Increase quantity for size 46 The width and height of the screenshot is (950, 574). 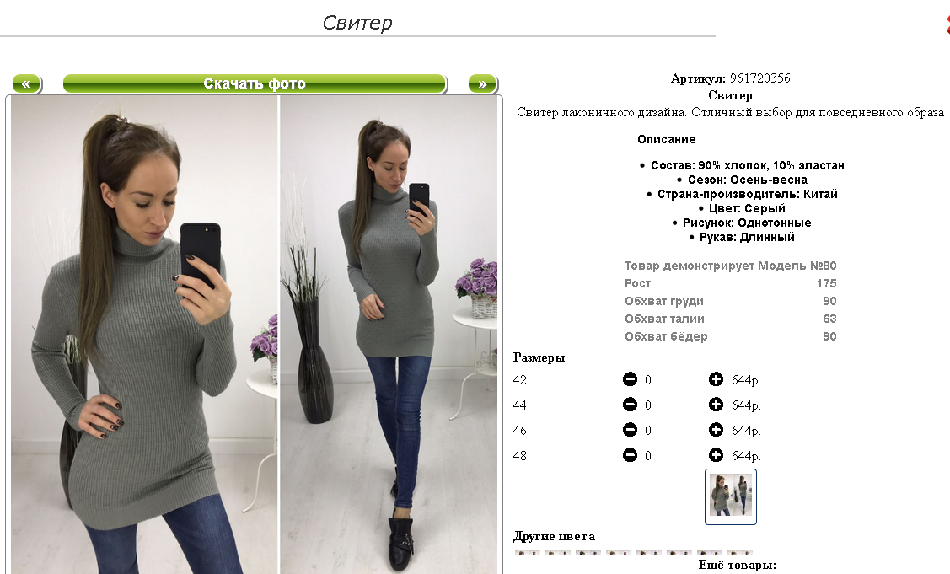[716, 431]
